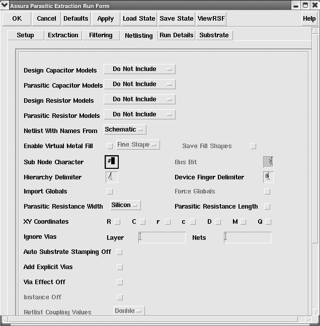Open Design Capacitor Models dropdown

[139, 69]
